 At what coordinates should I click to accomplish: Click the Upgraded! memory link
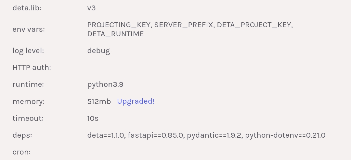point(136,101)
